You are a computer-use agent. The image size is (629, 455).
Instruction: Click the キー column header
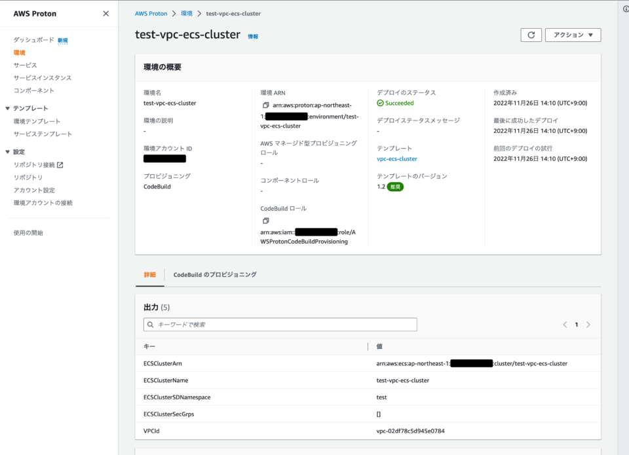tap(149, 346)
